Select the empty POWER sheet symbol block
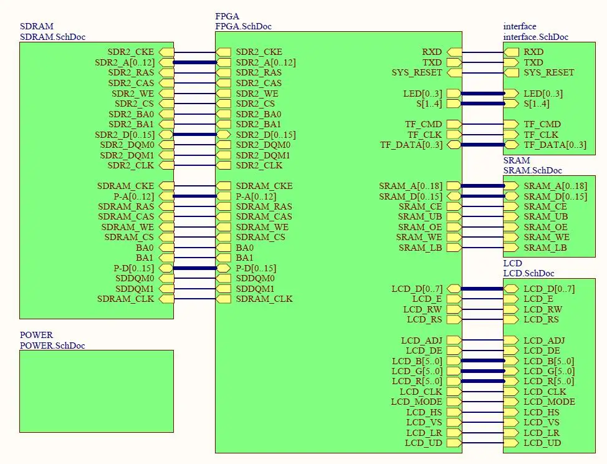 click(97, 391)
